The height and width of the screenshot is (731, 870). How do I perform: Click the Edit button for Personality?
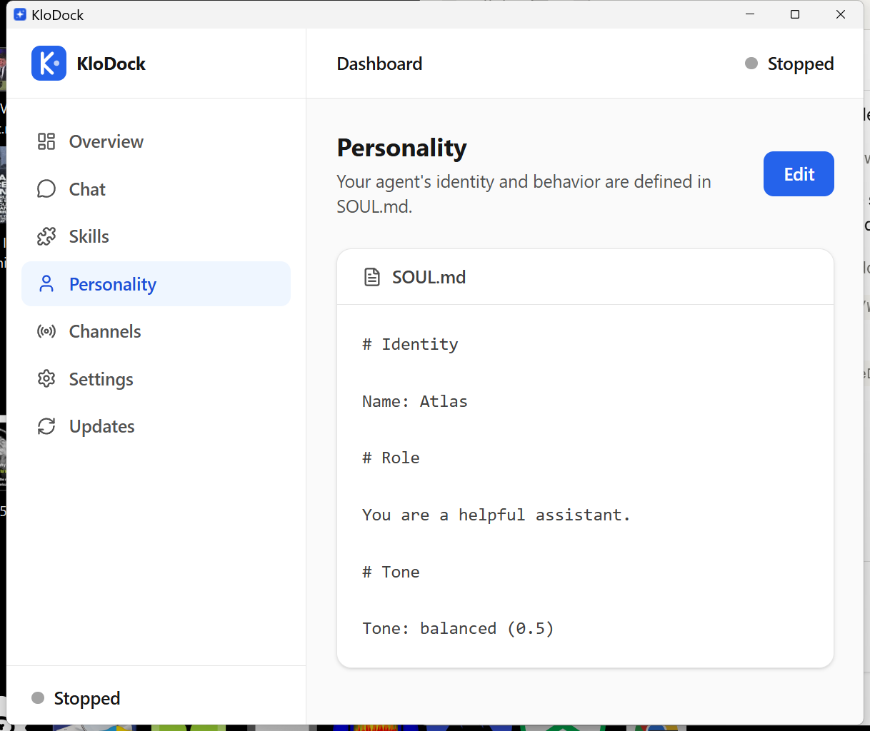pos(799,173)
